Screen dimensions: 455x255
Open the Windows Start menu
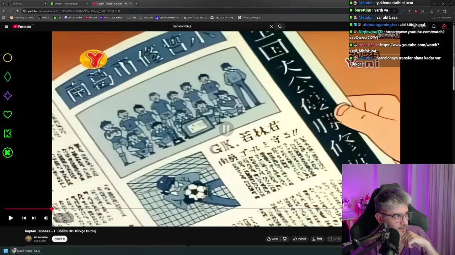point(6,251)
